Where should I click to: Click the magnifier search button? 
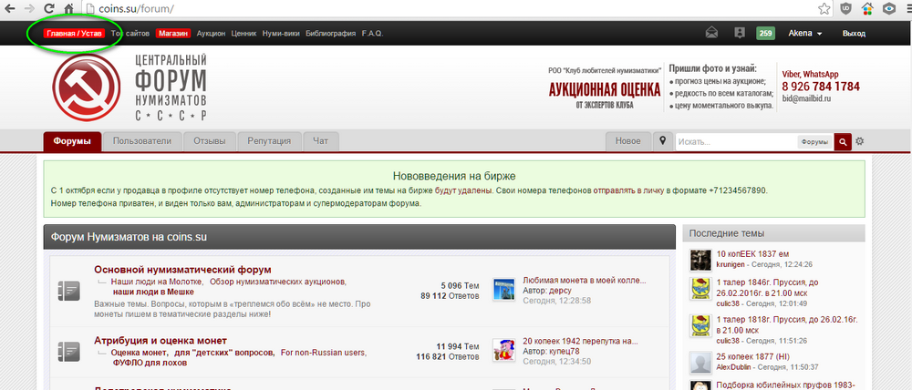pos(843,141)
